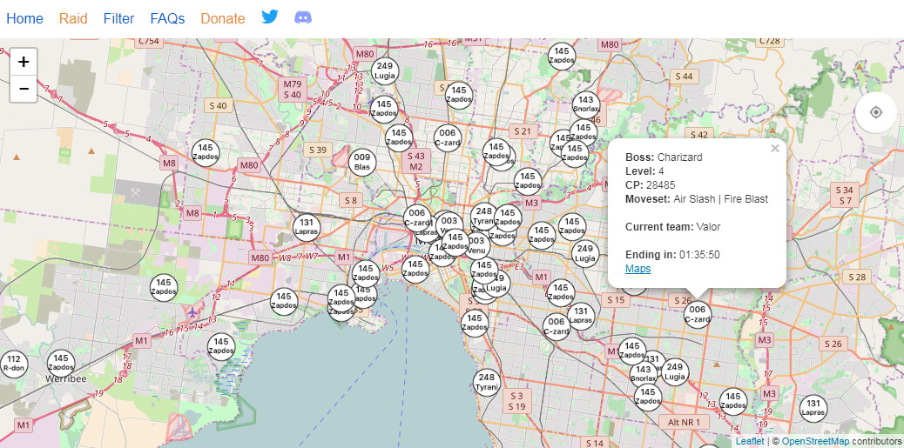Viewport: 904px width, 448px height.
Task: Zoom in the map with plus button
Action: (x=24, y=62)
